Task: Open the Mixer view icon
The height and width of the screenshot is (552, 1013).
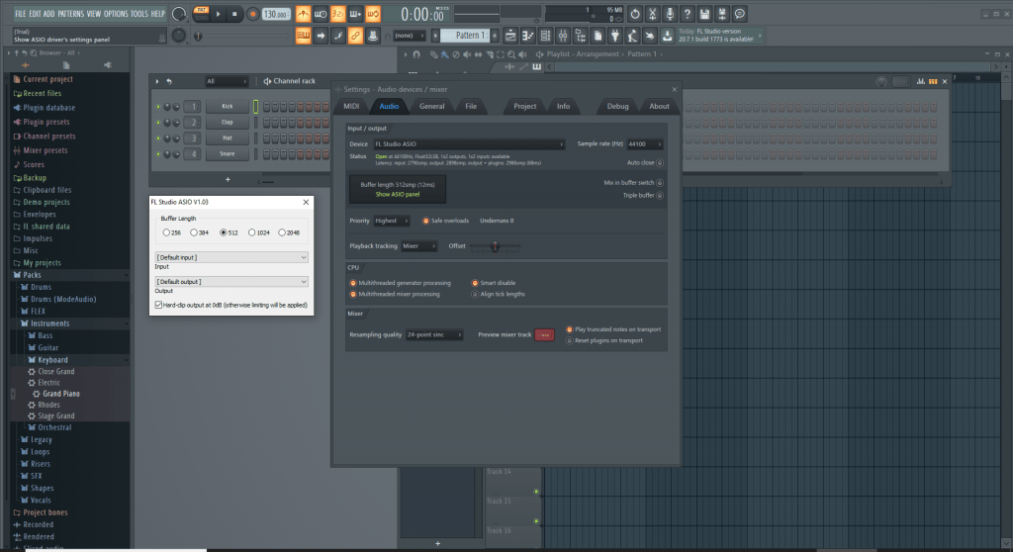Action: tap(563, 37)
